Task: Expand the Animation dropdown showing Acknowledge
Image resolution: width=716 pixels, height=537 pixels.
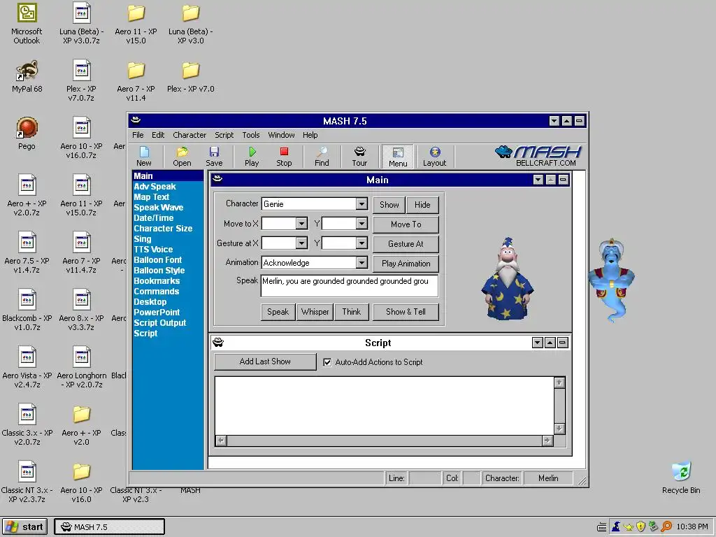Action: coord(361,263)
